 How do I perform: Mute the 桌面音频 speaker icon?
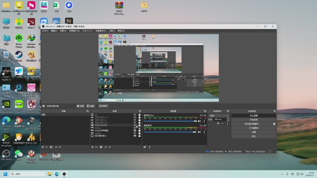[199, 132]
